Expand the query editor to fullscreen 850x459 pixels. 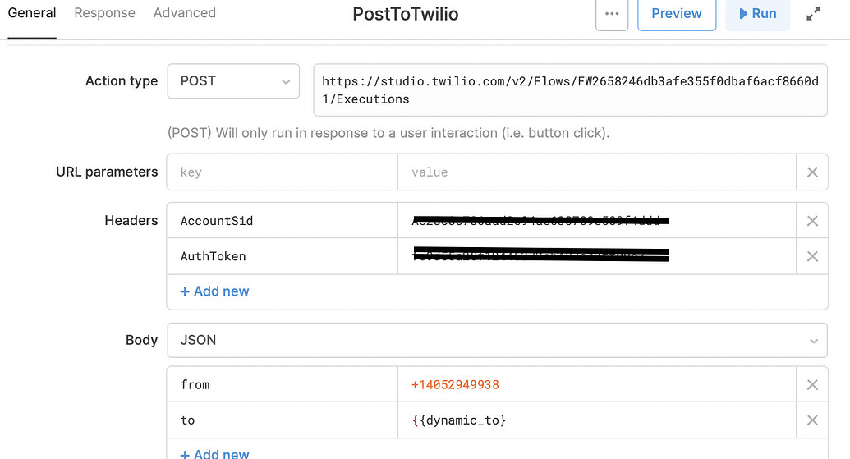pos(813,14)
